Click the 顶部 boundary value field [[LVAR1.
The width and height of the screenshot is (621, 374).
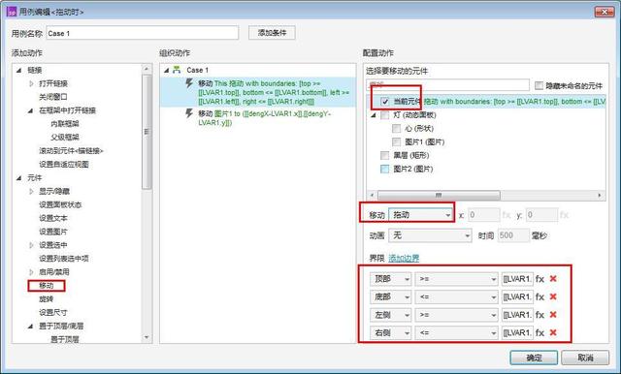tap(517, 279)
